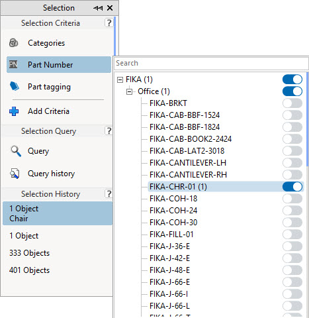
Task: Collapse the Selection panel with double-arrow icon
Action: pyautogui.click(x=98, y=8)
